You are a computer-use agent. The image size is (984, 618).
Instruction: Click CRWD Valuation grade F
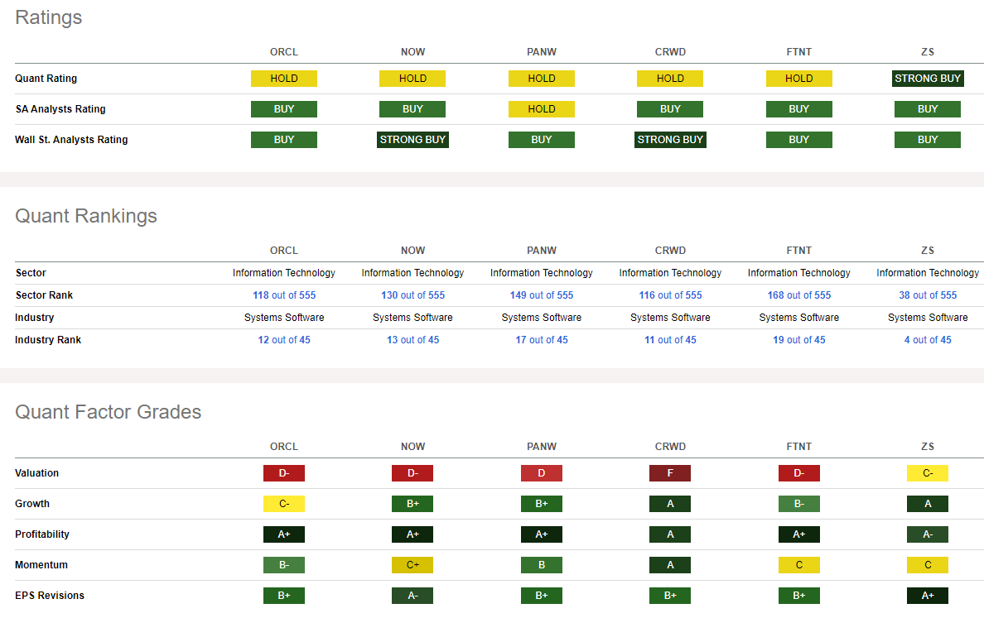(x=670, y=473)
